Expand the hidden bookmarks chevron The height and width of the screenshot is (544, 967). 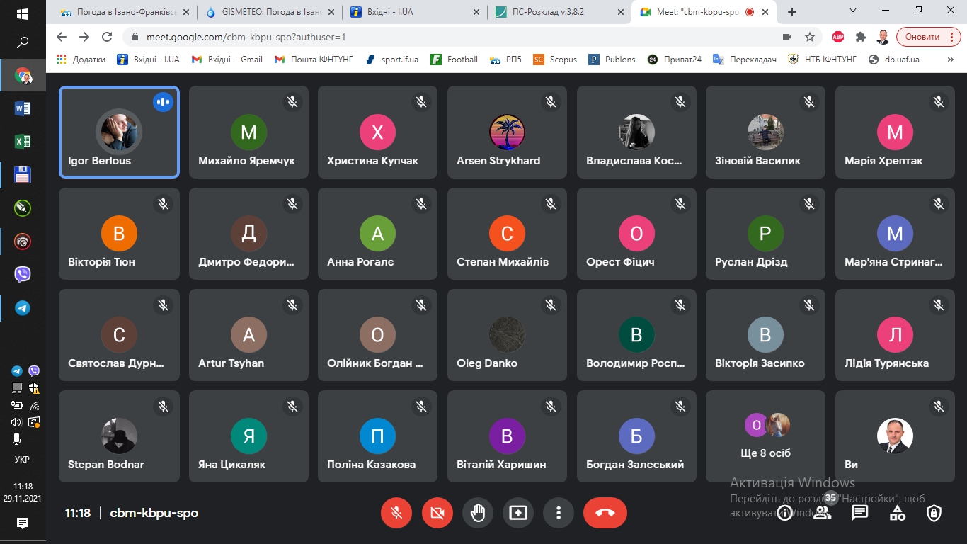951,59
